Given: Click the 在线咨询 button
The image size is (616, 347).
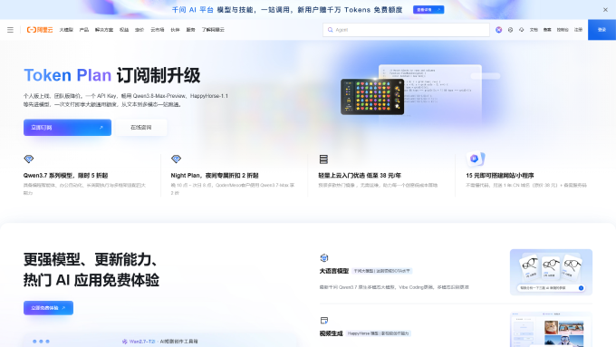Looking at the screenshot, I should [x=141, y=128].
